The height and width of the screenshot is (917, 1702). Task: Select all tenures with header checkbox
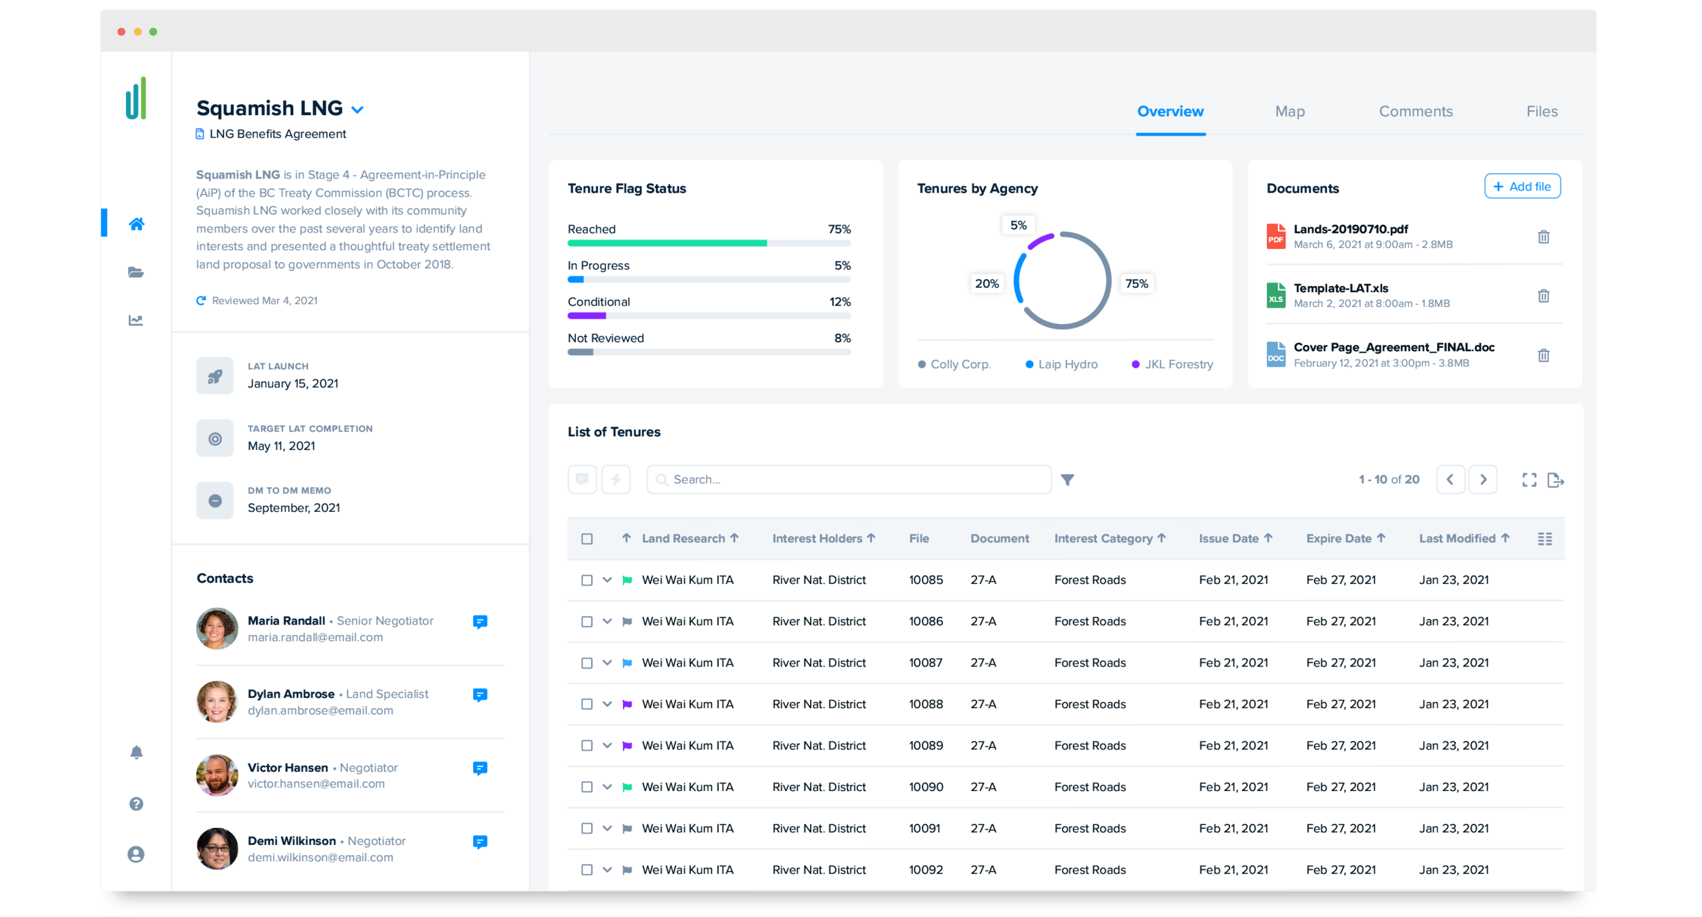587,538
